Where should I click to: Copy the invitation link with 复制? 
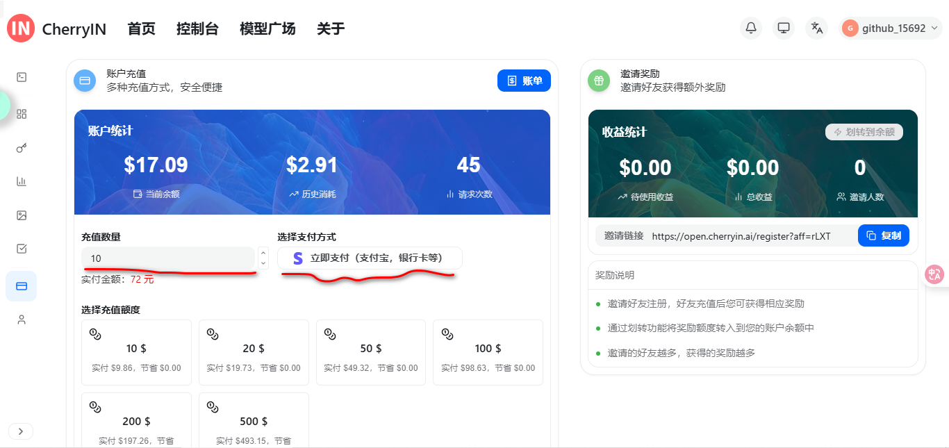click(884, 235)
